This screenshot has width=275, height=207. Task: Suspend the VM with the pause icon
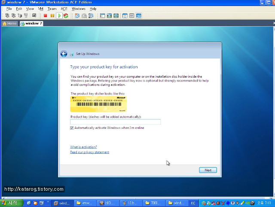click(x=52, y=16)
